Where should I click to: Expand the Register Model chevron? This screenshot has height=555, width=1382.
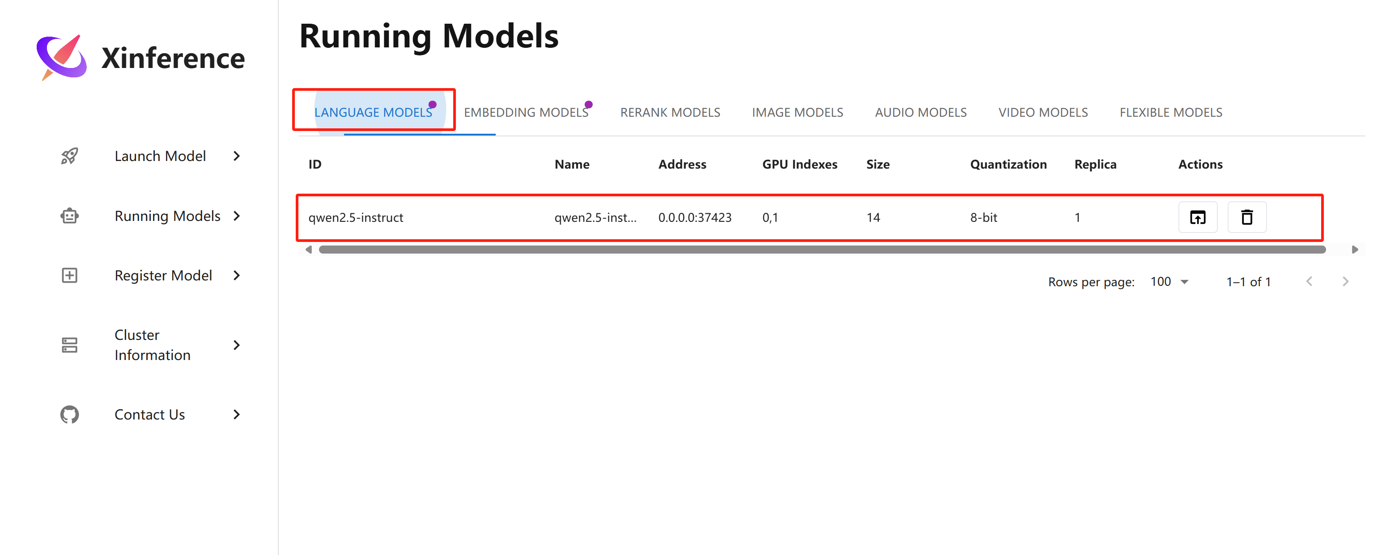coord(237,275)
